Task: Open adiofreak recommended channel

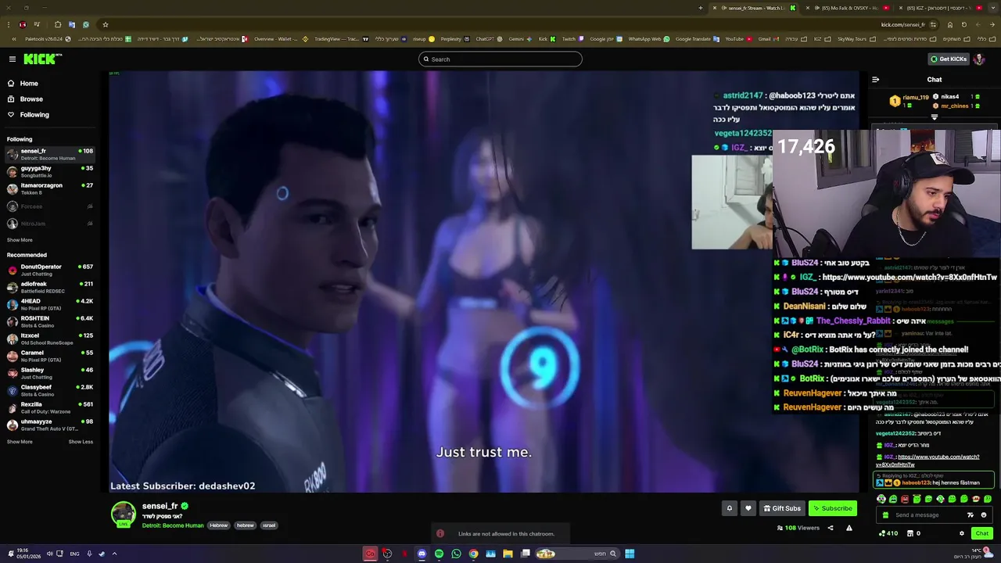Action: [51, 287]
